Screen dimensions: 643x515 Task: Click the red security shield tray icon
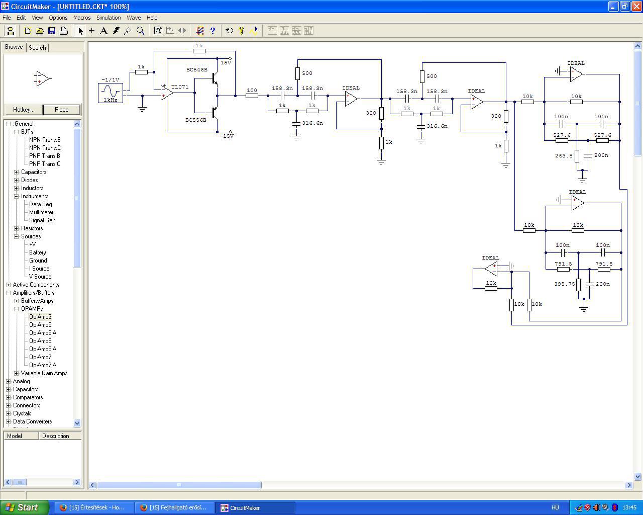click(x=587, y=507)
